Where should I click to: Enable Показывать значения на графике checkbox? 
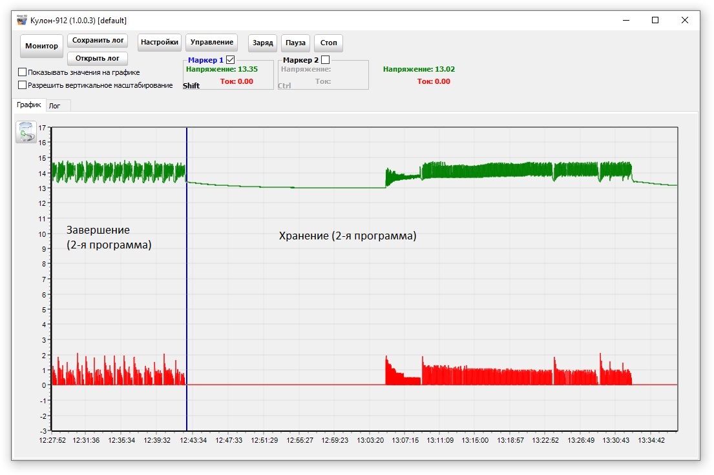23,72
